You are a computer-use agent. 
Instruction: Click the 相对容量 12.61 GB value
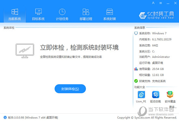coord(158,75)
